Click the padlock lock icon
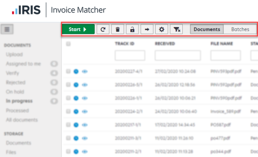258x157 pixels. click(x=132, y=29)
